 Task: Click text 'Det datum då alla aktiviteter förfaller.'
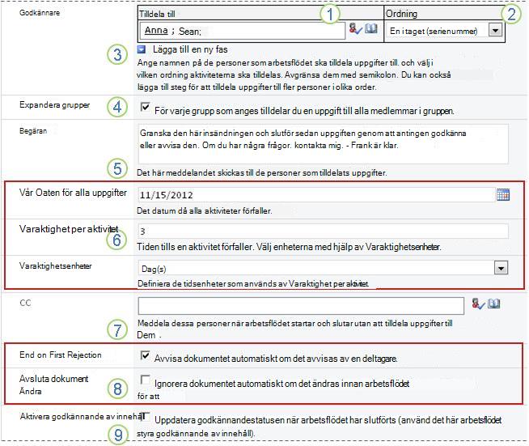204,211
